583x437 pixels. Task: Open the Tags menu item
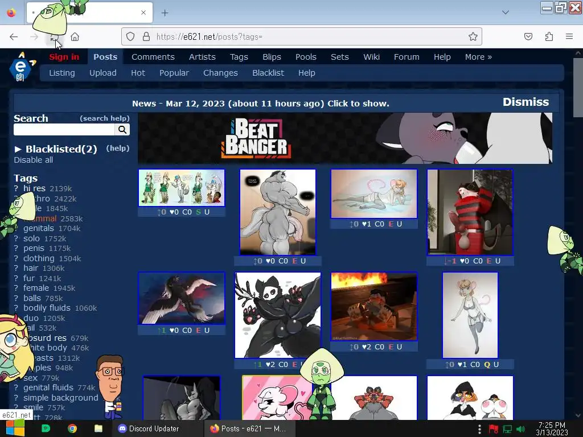click(x=239, y=57)
